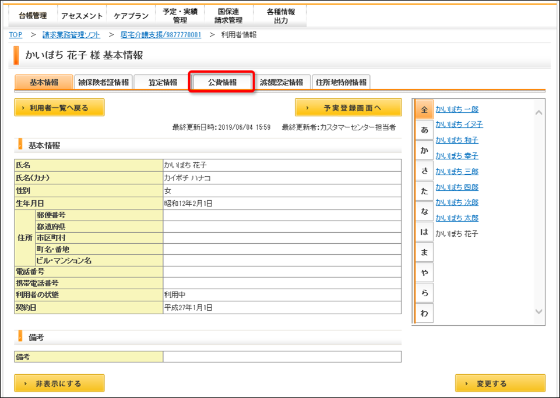The width and height of the screenshot is (560, 398).
Task: Go to the TOP breadcrumb link
Action: [15, 35]
